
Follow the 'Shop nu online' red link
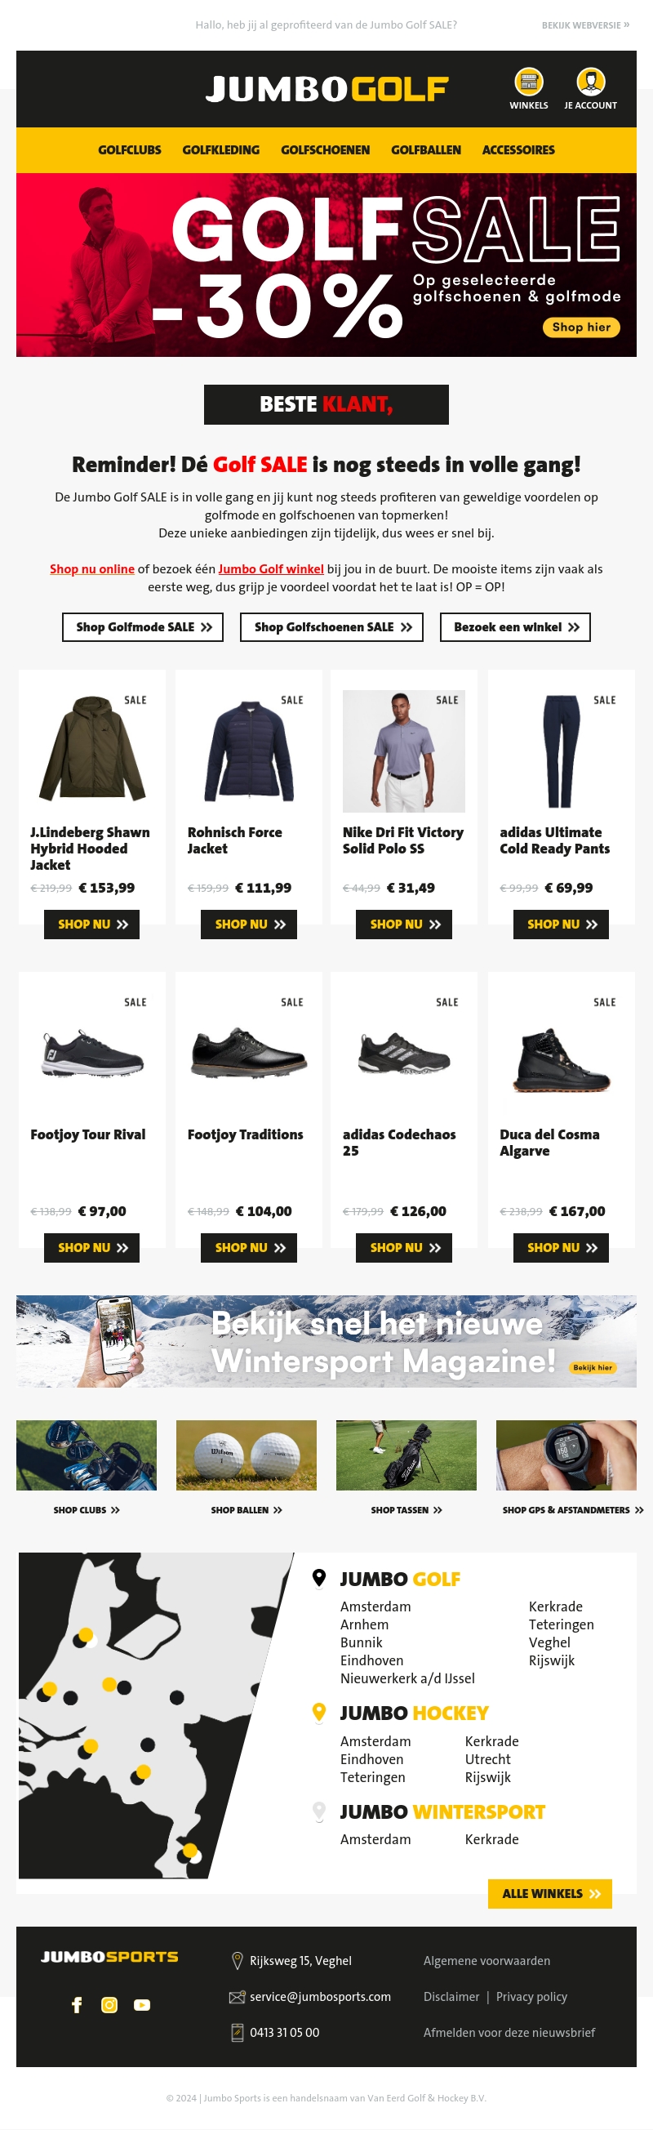click(91, 569)
